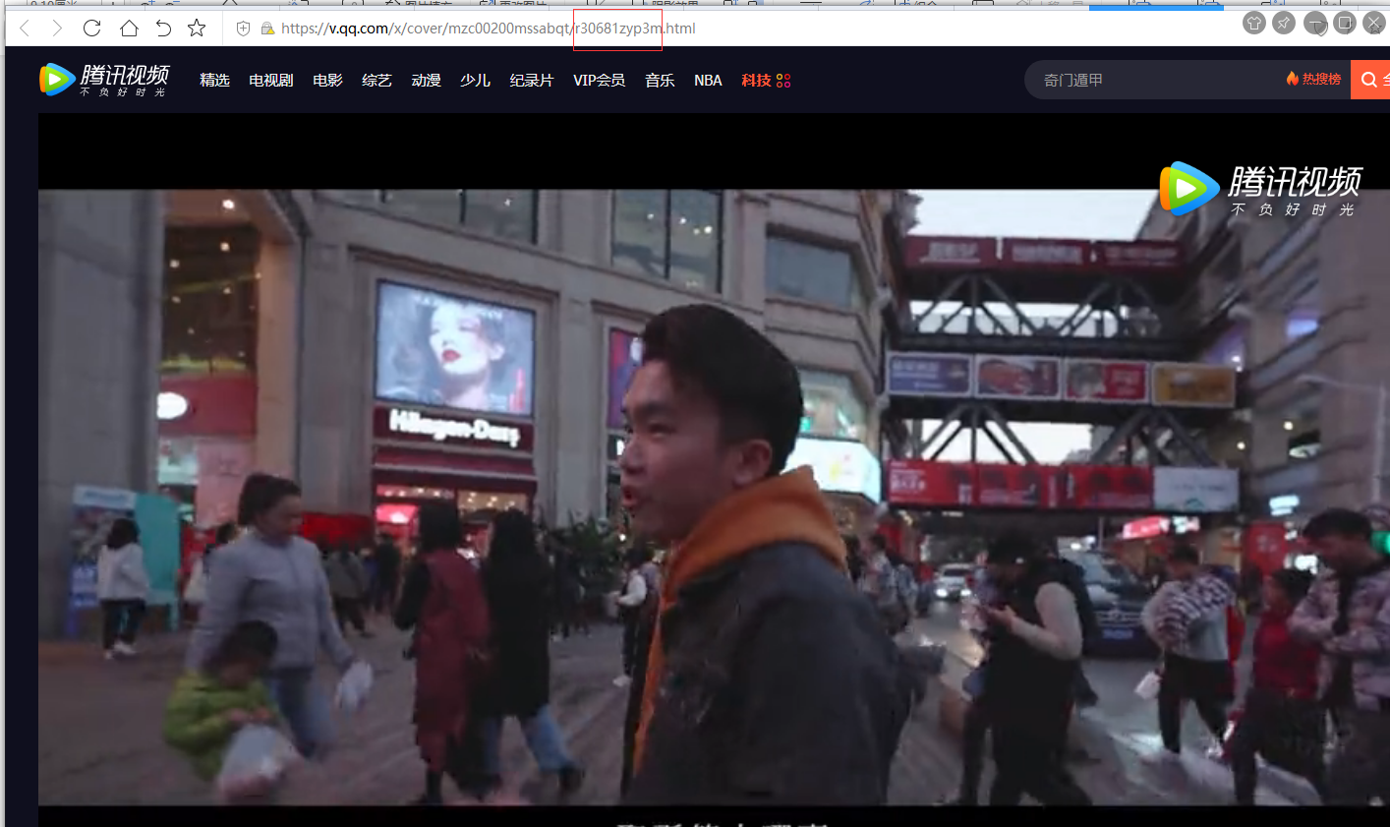
Task: Click the pin icon in title bar
Action: pyautogui.click(x=1283, y=23)
